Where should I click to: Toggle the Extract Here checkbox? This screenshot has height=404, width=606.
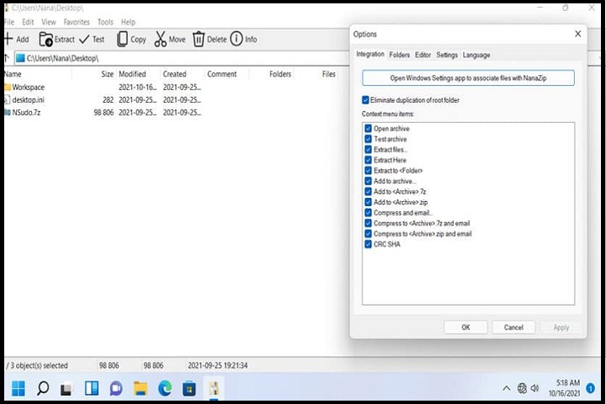(368, 160)
